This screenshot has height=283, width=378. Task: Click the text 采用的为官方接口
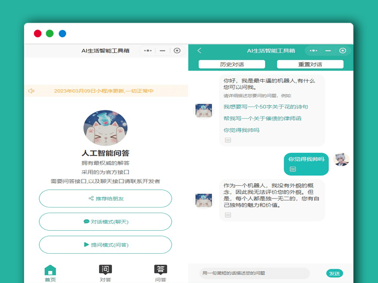point(105,172)
